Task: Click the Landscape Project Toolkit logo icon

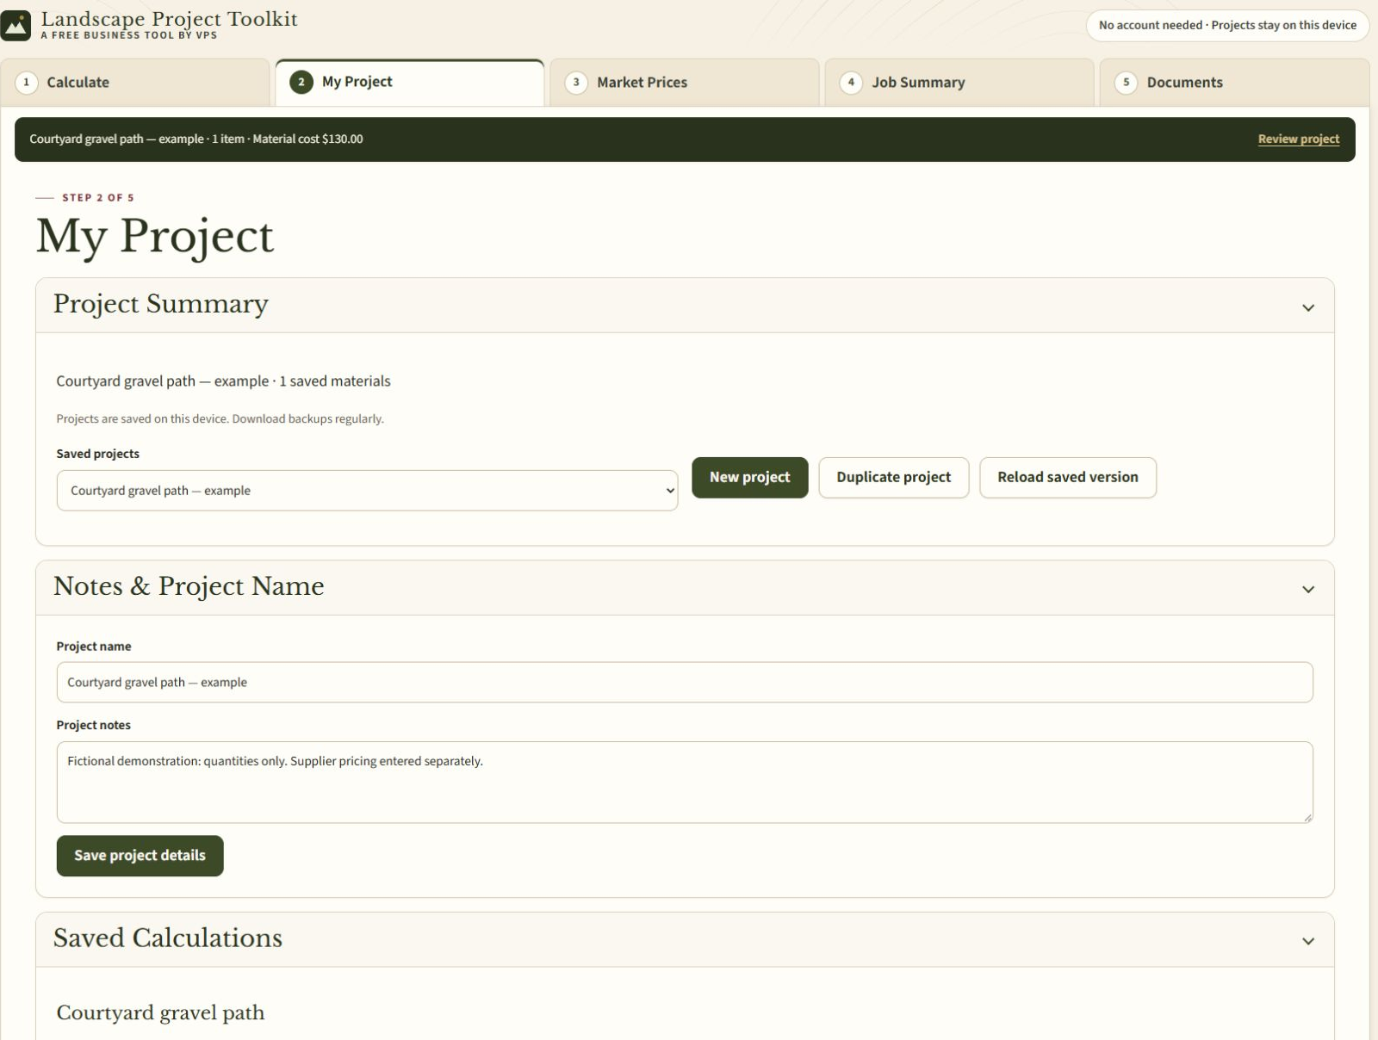Action: [16, 26]
